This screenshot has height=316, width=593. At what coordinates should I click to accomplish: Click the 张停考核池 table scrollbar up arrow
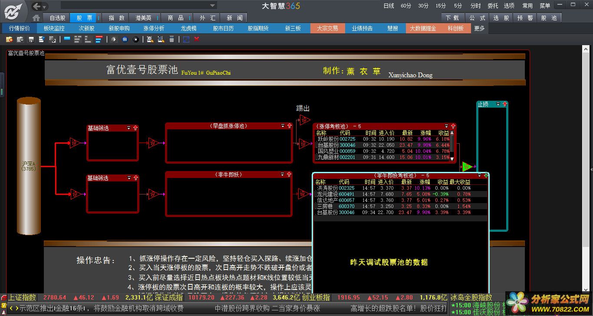452,133
